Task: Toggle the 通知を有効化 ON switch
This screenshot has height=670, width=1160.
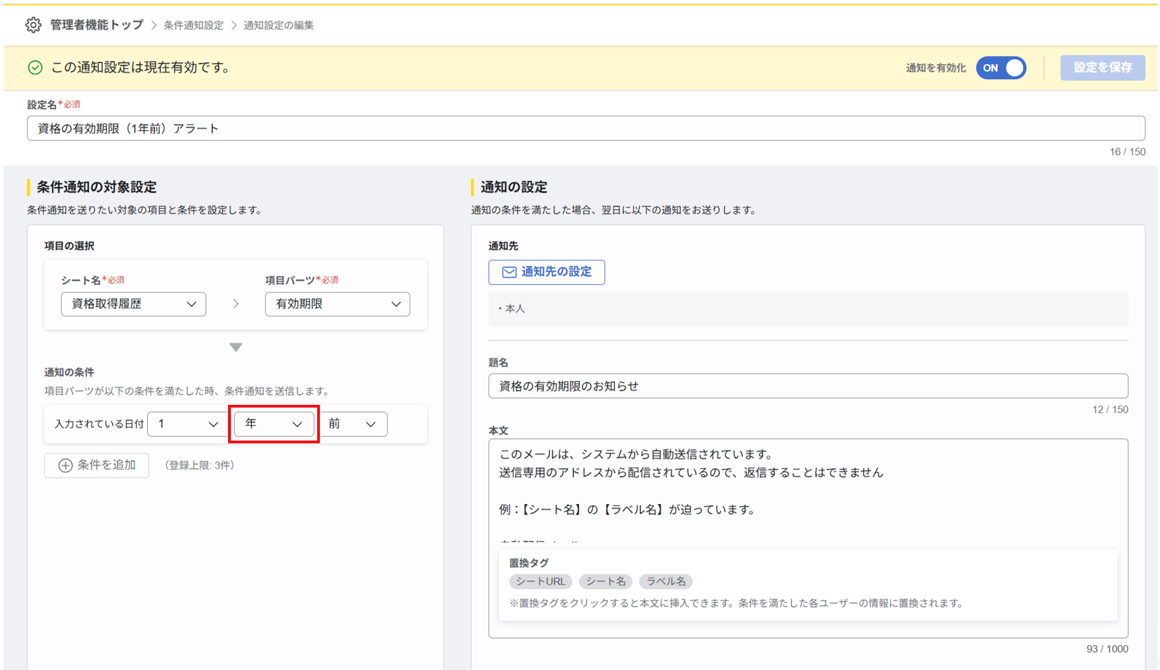Action: 1001,68
